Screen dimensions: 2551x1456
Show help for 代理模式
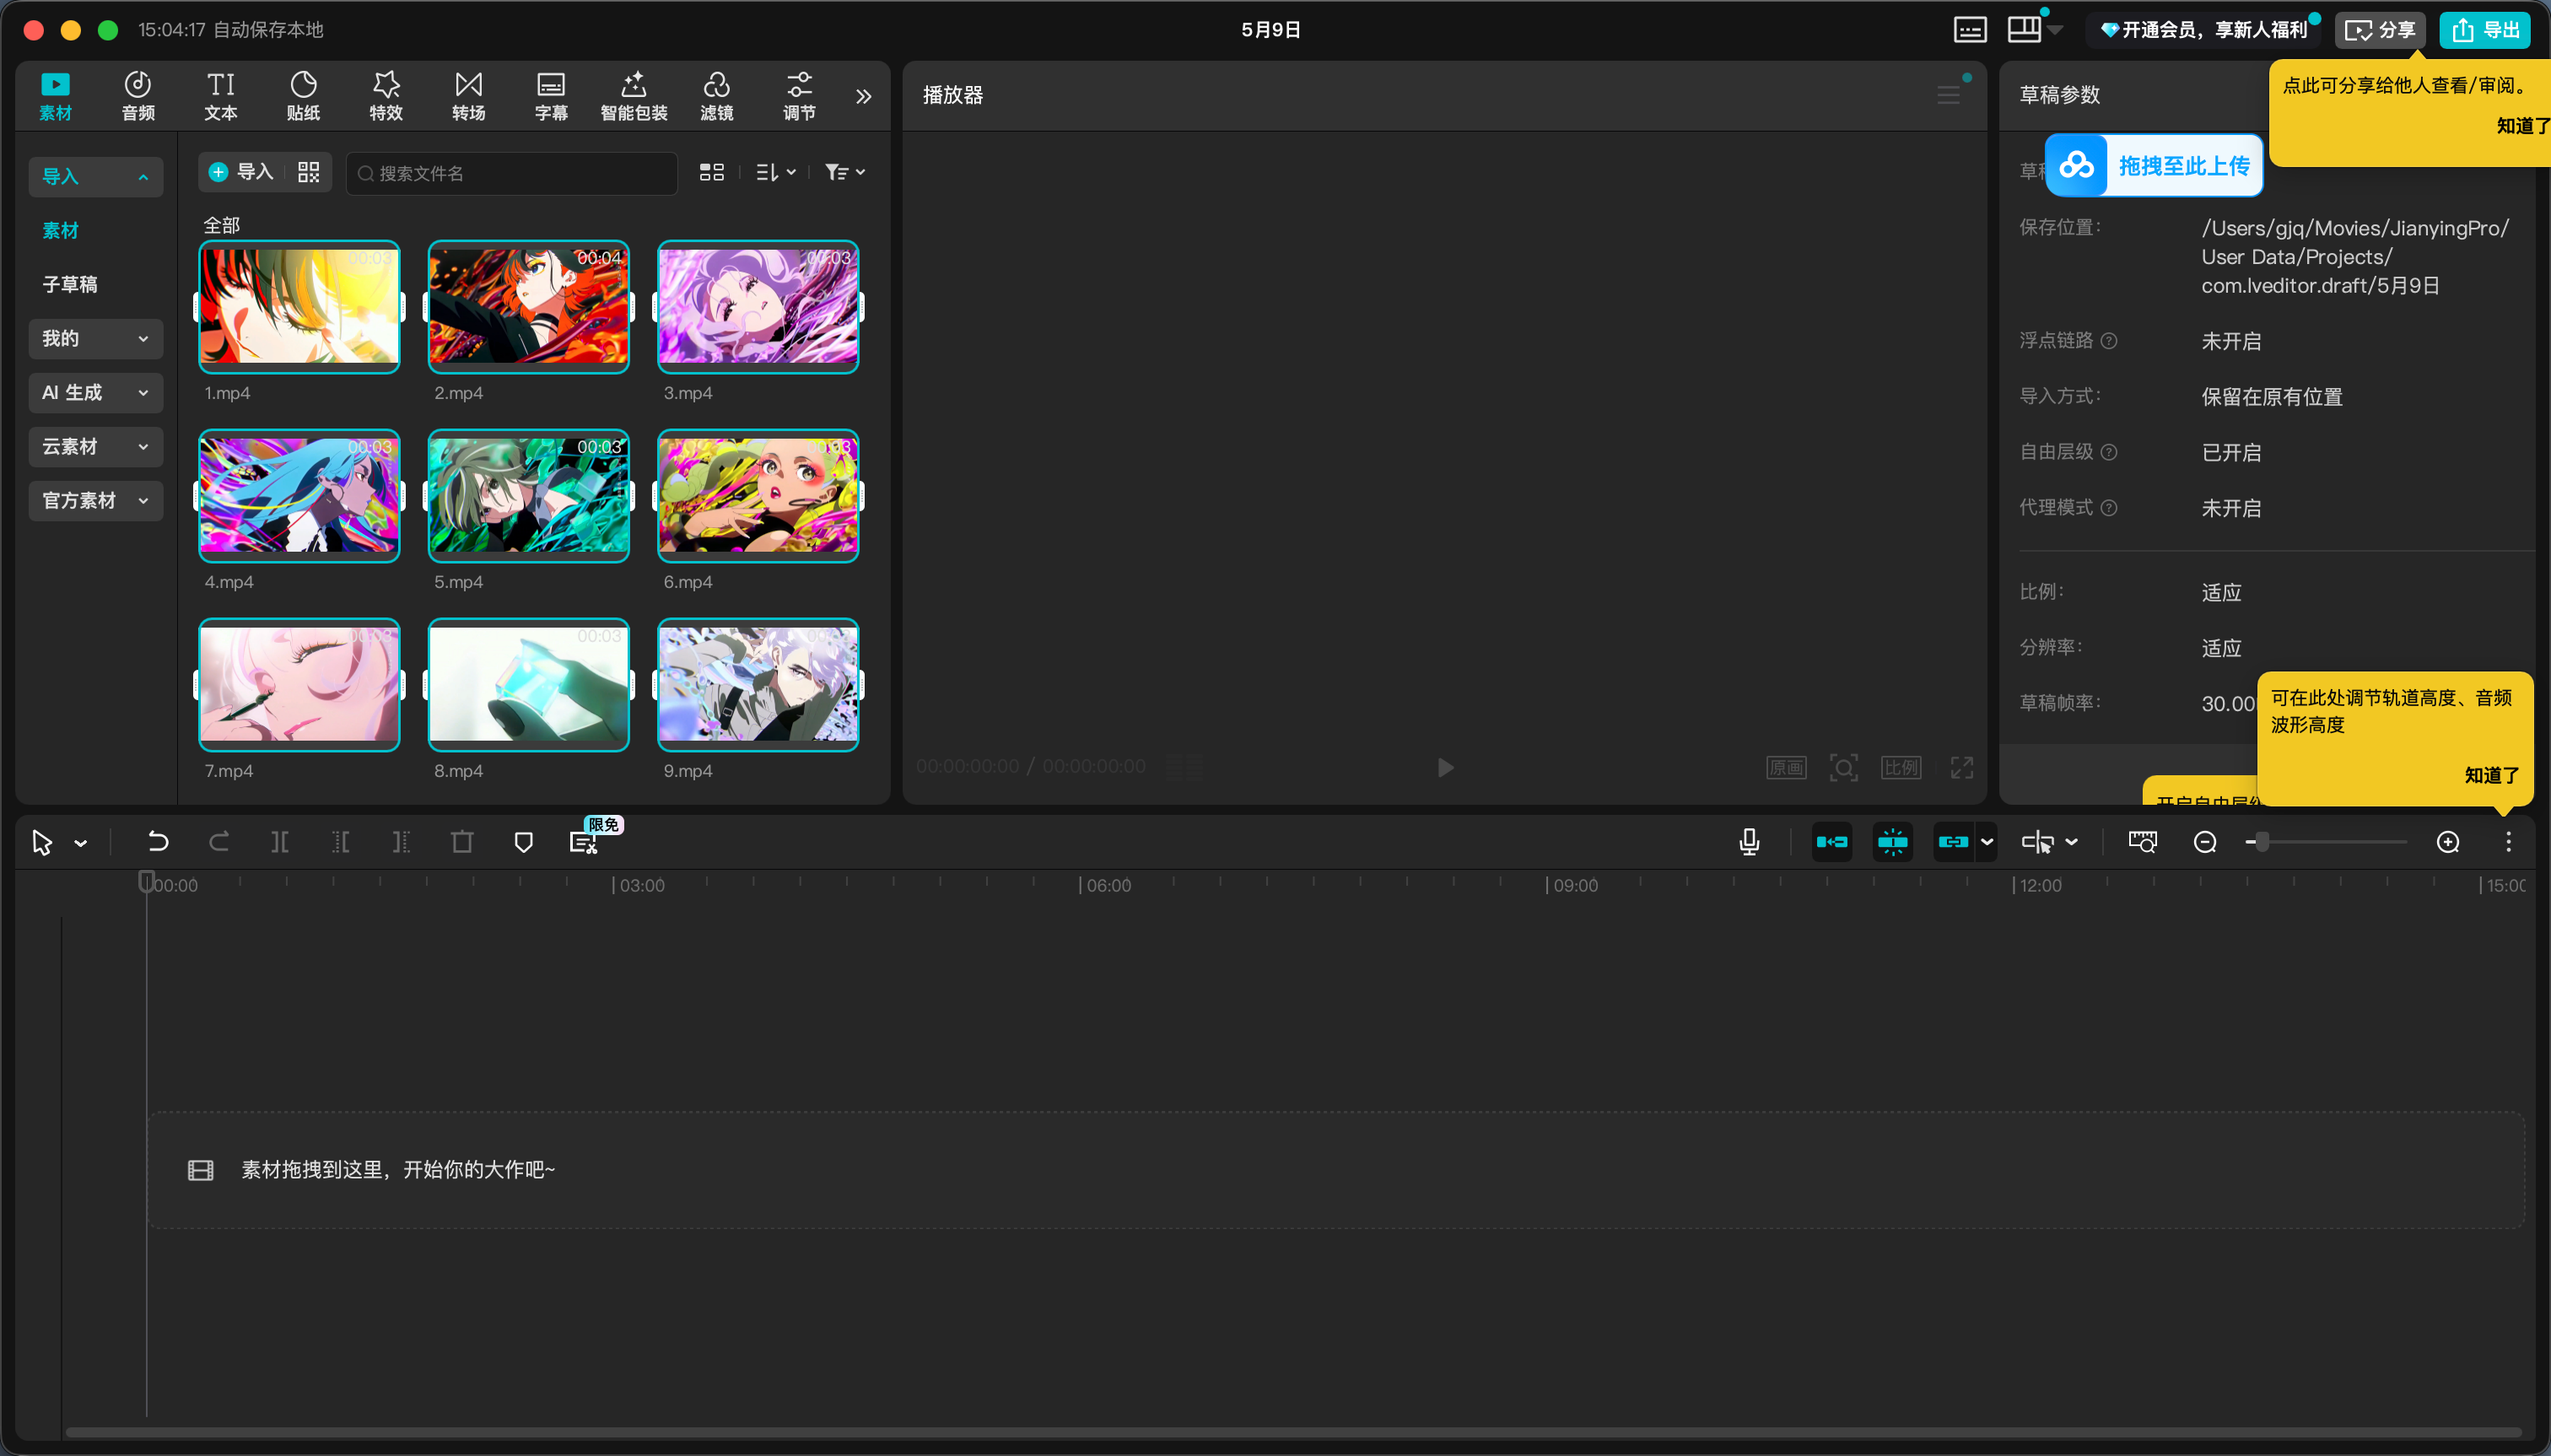(x=2109, y=508)
